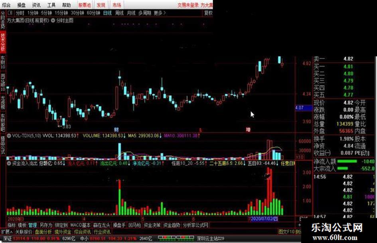Click the plus button beside indicator templates

click(299, 225)
